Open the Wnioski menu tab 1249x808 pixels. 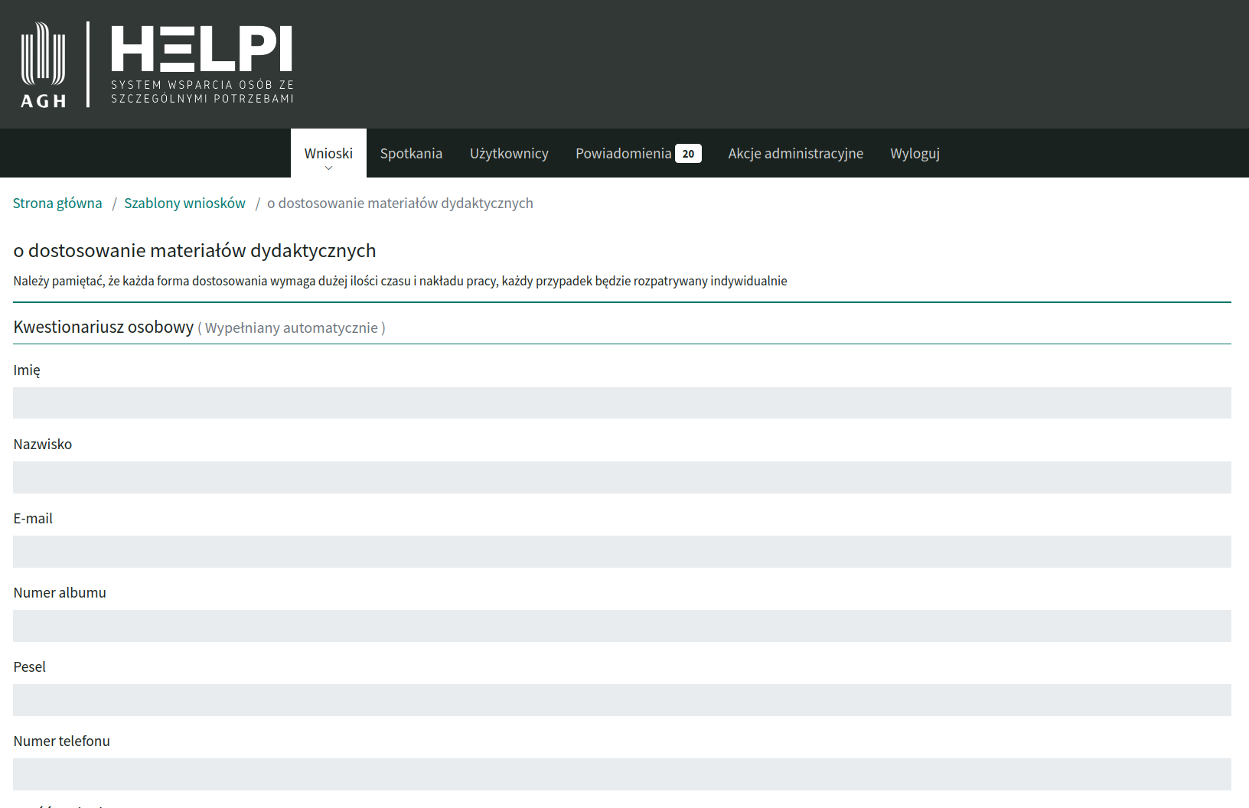coord(328,153)
